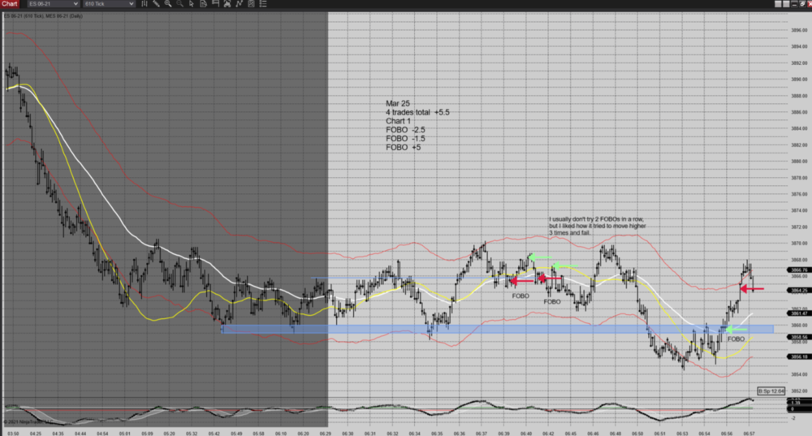Click the B Sp 12:64 label

[771, 391]
